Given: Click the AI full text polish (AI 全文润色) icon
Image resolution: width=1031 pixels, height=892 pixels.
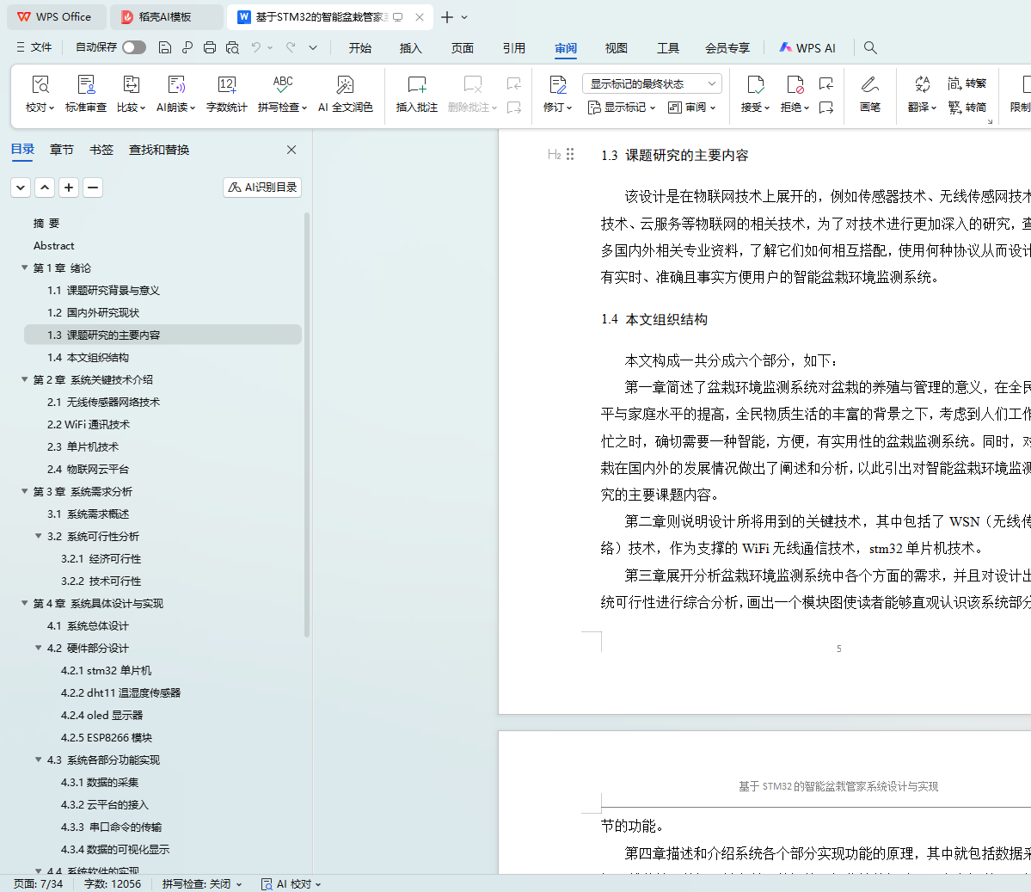Looking at the screenshot, I should pyautogui.click(x=345, y=85).
